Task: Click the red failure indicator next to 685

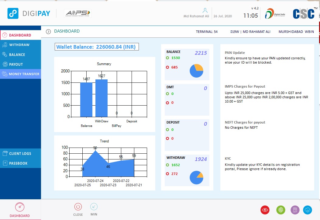Action: 167,67
